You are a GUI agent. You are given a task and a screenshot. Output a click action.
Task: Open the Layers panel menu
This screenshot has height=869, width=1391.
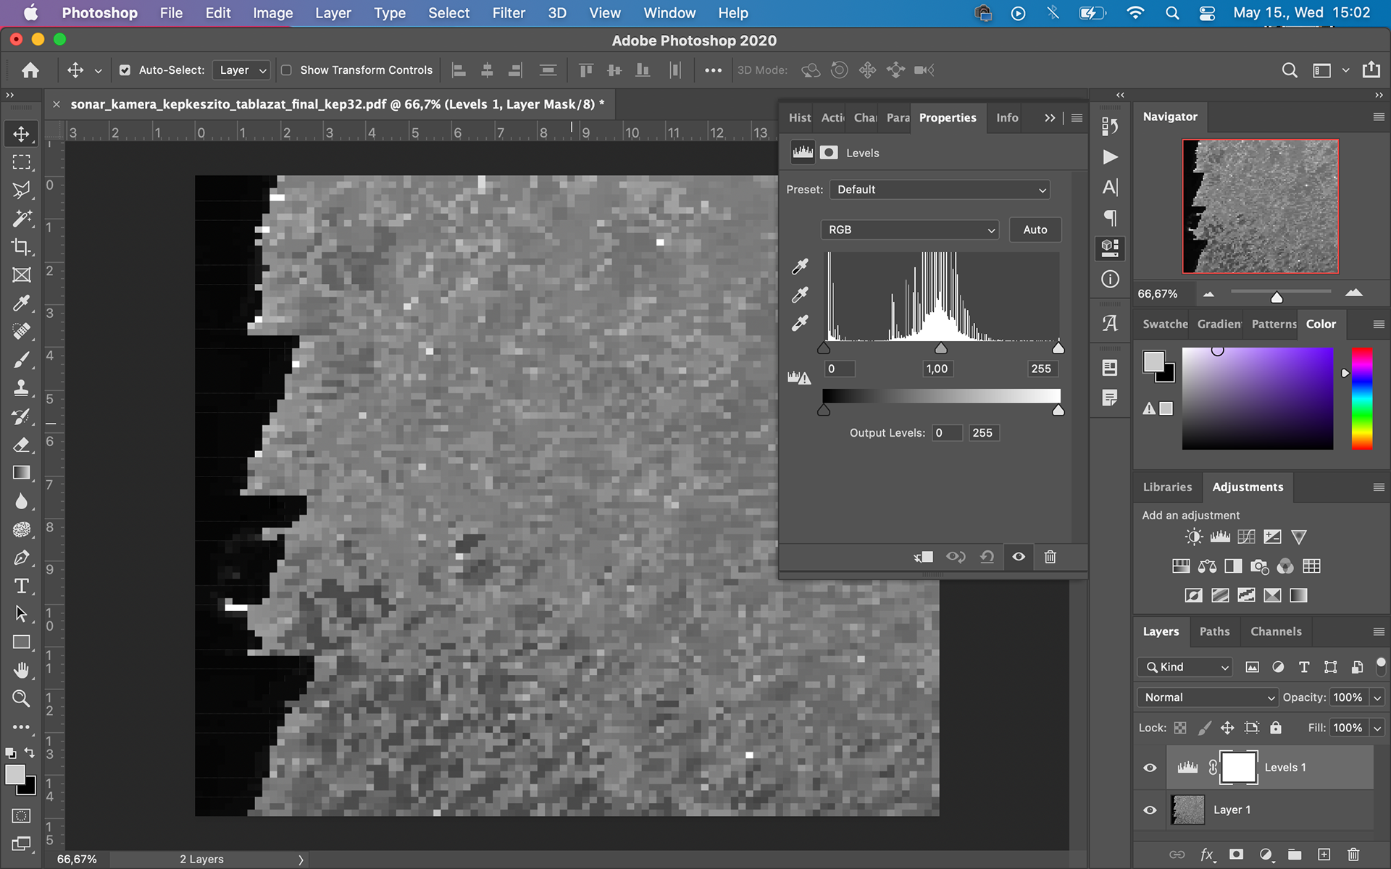pyautogui.click(x=1379, y=631)
